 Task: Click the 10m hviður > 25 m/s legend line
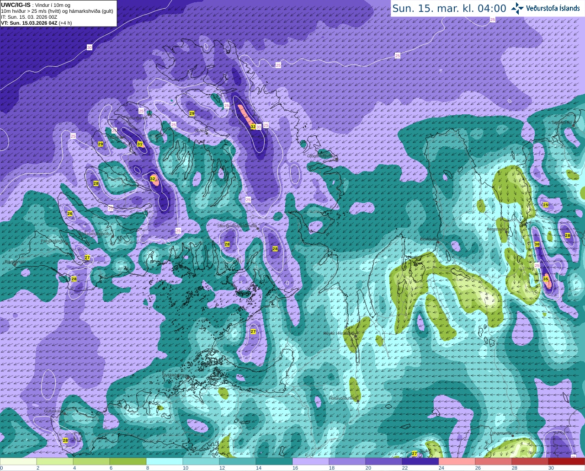[x=57, y=11]
